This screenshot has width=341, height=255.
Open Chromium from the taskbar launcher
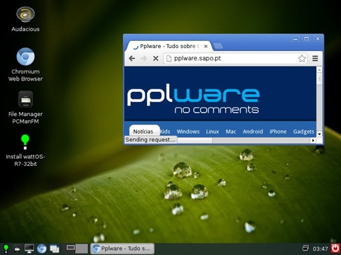(x=42, y=249)
